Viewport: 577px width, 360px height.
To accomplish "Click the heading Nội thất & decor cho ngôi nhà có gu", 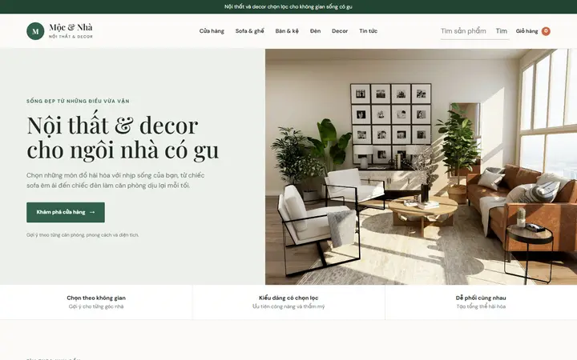I will [123, 138].
